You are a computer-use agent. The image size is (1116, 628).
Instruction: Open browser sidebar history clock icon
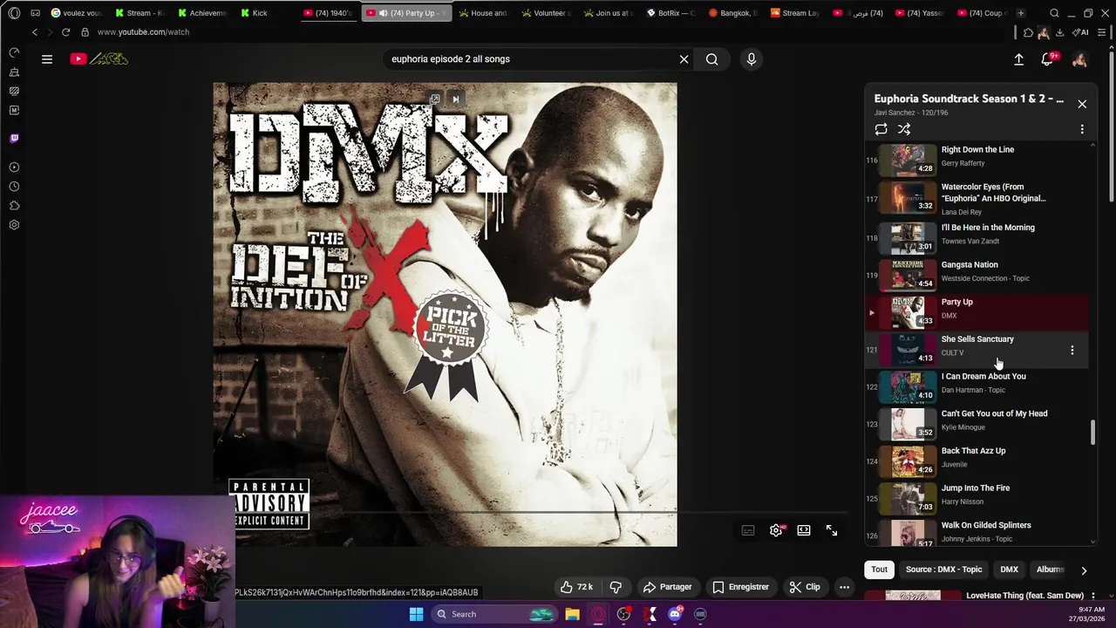(14, 187)
